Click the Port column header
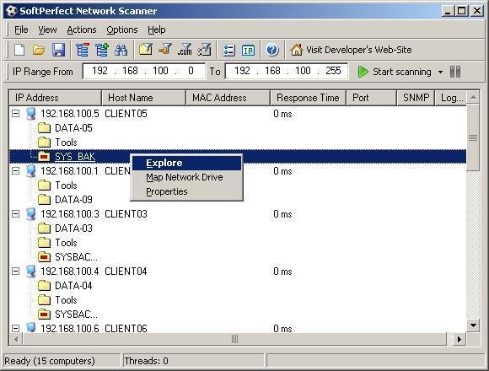This screenshot has height=371, width=489. [x=372, y=98]
